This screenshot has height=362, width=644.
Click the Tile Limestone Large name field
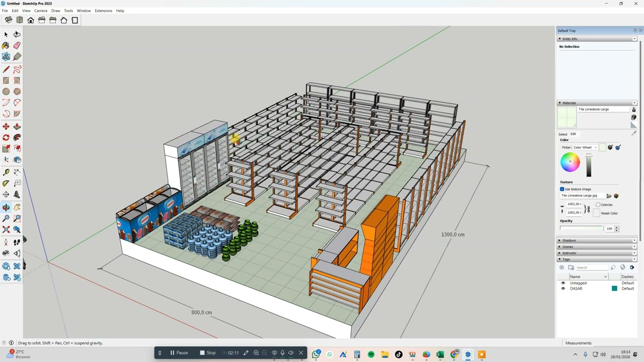tap(603, 109)
